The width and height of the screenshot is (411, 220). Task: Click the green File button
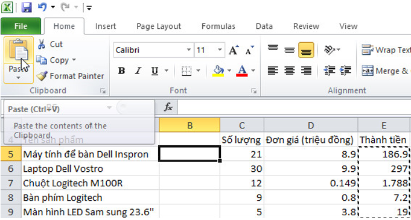tap(21, 26)
